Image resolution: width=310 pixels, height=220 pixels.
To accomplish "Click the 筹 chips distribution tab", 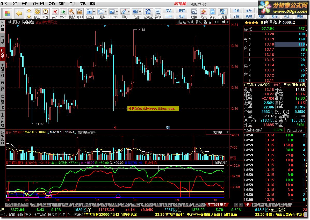I will coord(268,204).
